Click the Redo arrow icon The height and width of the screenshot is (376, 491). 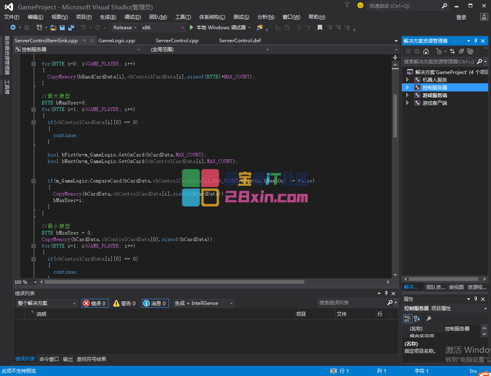[98, 28]
